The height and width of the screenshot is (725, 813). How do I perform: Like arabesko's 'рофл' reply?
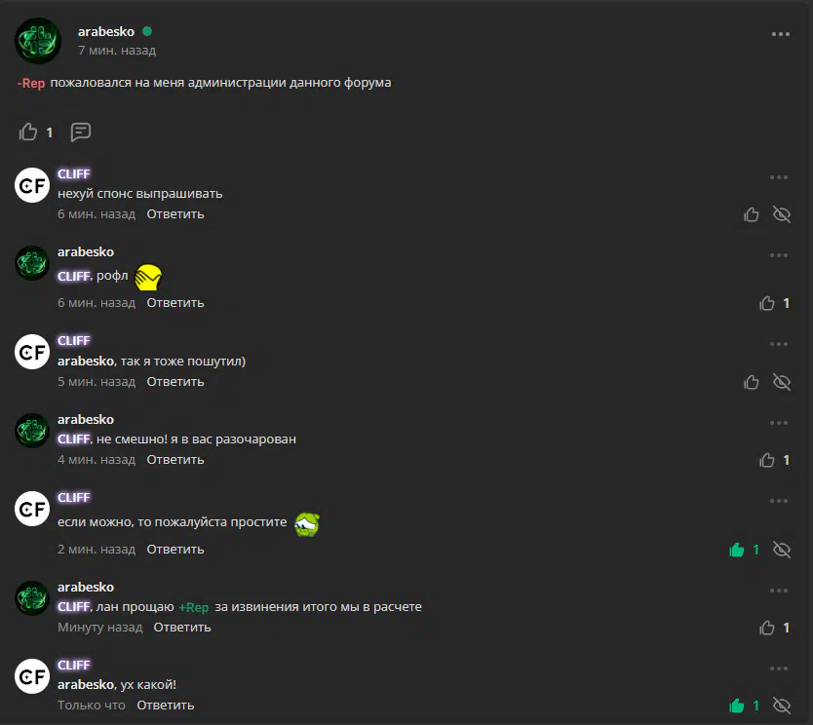pos(767,303)
